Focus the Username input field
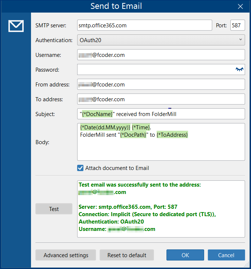The width and height of the screenshot is (251, 269). point(161,55)
